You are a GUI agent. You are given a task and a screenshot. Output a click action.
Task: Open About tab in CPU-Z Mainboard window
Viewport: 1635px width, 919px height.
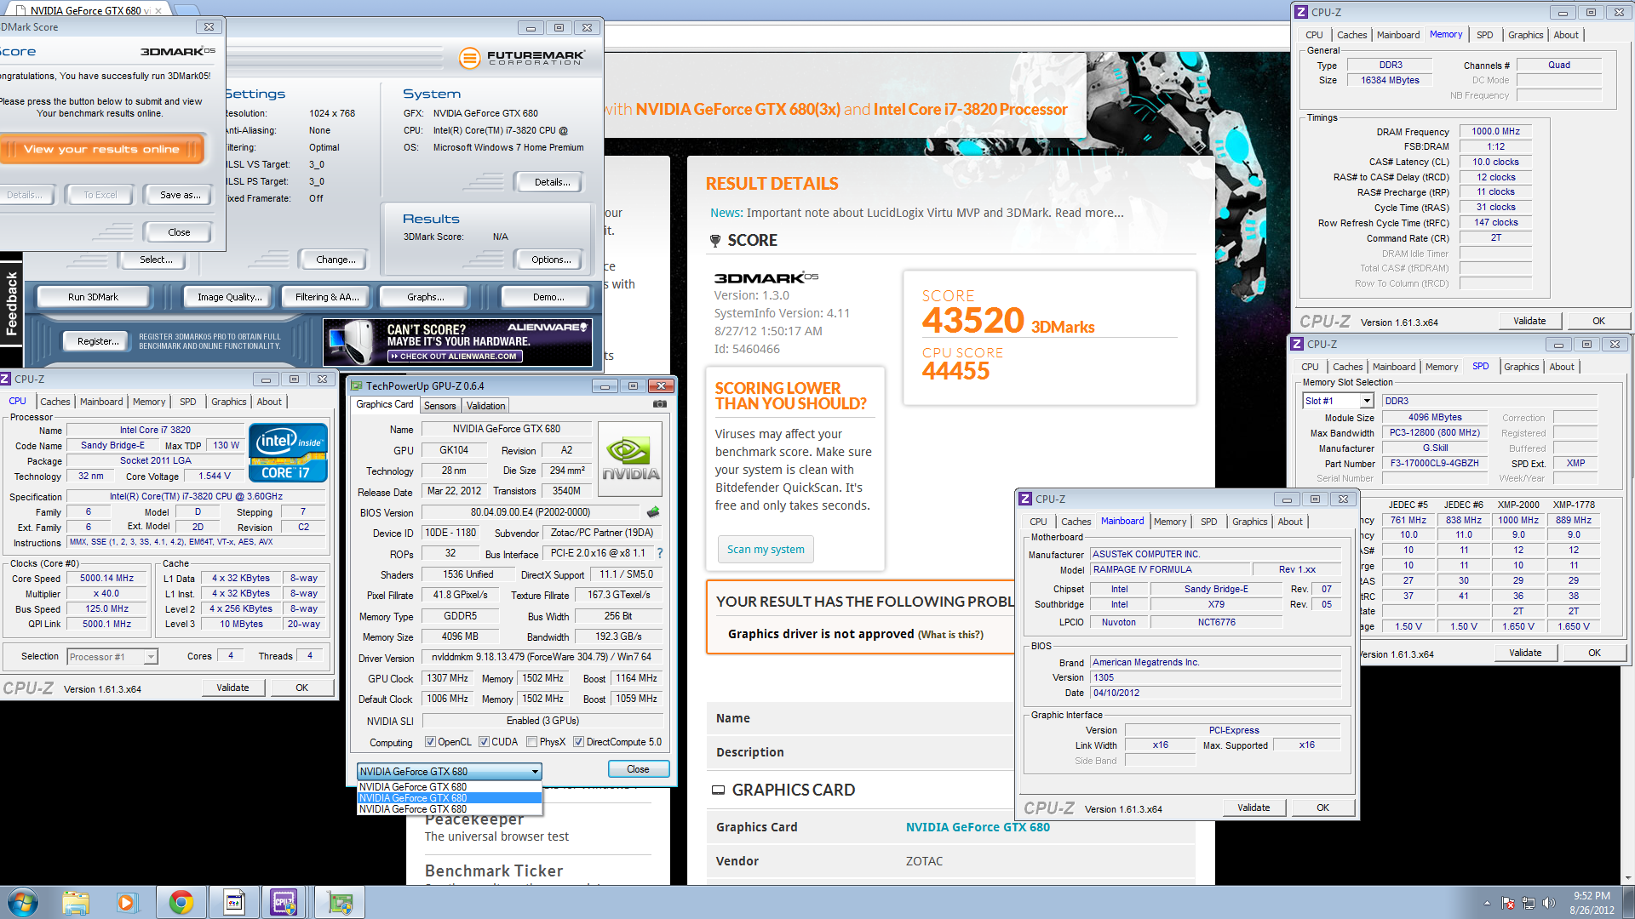1290,522
